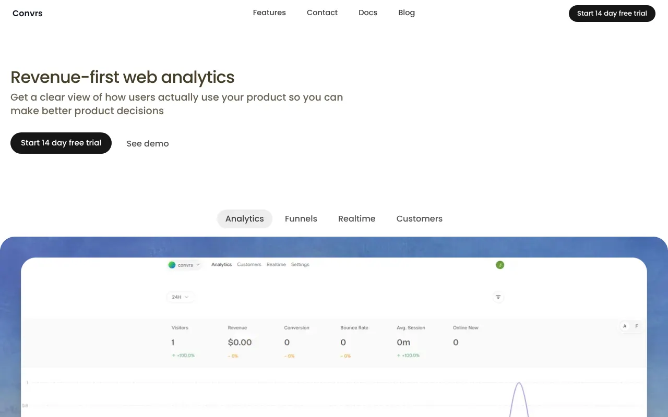Click the filter icon in the dashboard preview
The width and height of the screenshot is (668, 417).
click(x=498, y=297)
